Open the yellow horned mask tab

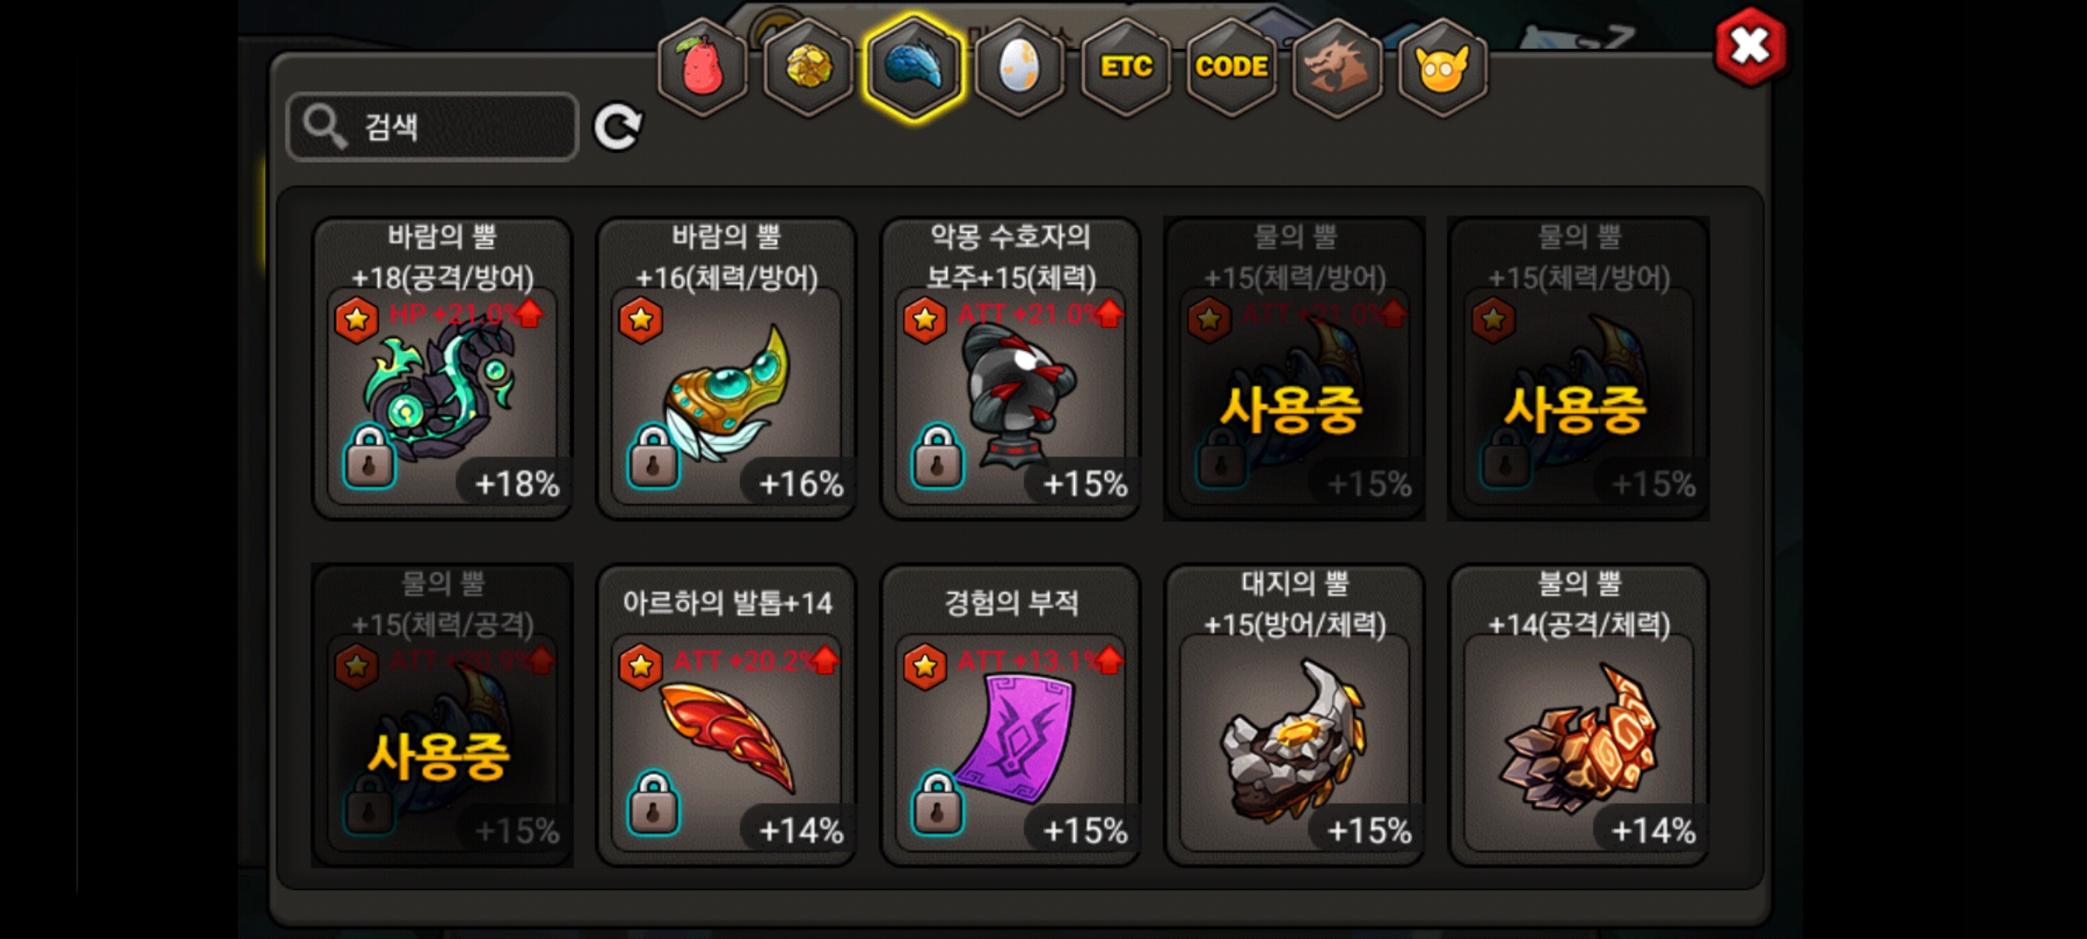point(1443,66)
